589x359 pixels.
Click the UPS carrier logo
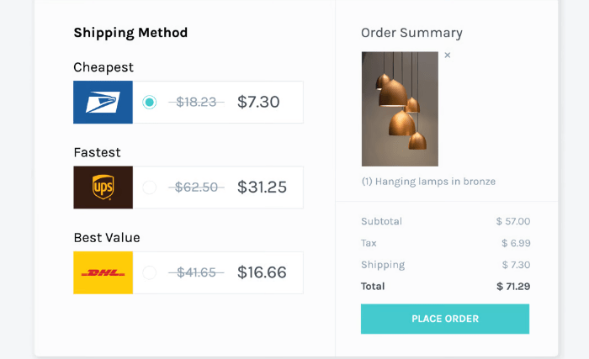(103, 187)
